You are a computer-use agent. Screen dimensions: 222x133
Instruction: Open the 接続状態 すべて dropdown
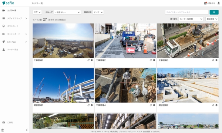98,12
